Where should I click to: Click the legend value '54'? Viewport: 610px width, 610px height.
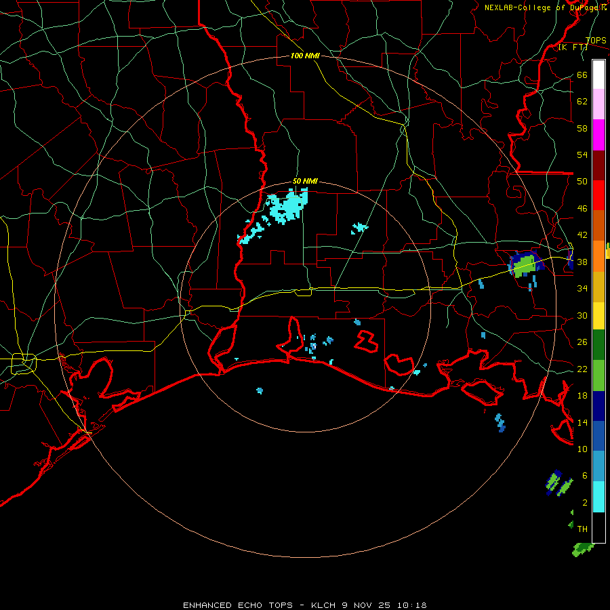582,155
